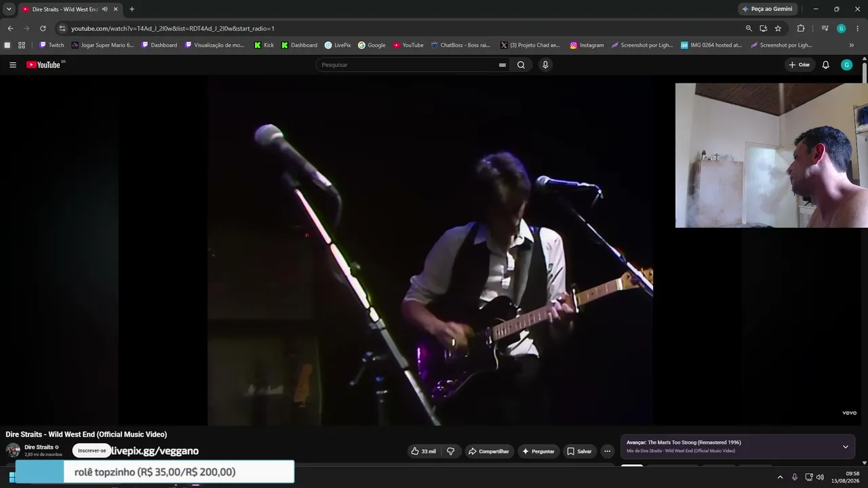Bookmark this page with the star
868x488 pixels.
[778, 28]
